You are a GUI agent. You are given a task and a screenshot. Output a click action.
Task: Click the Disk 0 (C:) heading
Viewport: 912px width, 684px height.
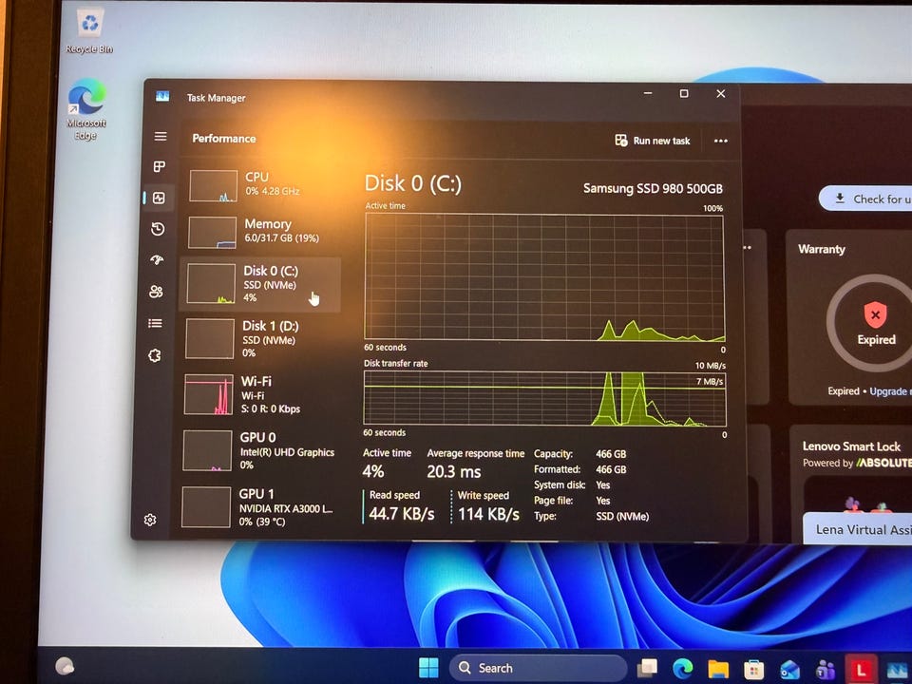tap(413, 183)
